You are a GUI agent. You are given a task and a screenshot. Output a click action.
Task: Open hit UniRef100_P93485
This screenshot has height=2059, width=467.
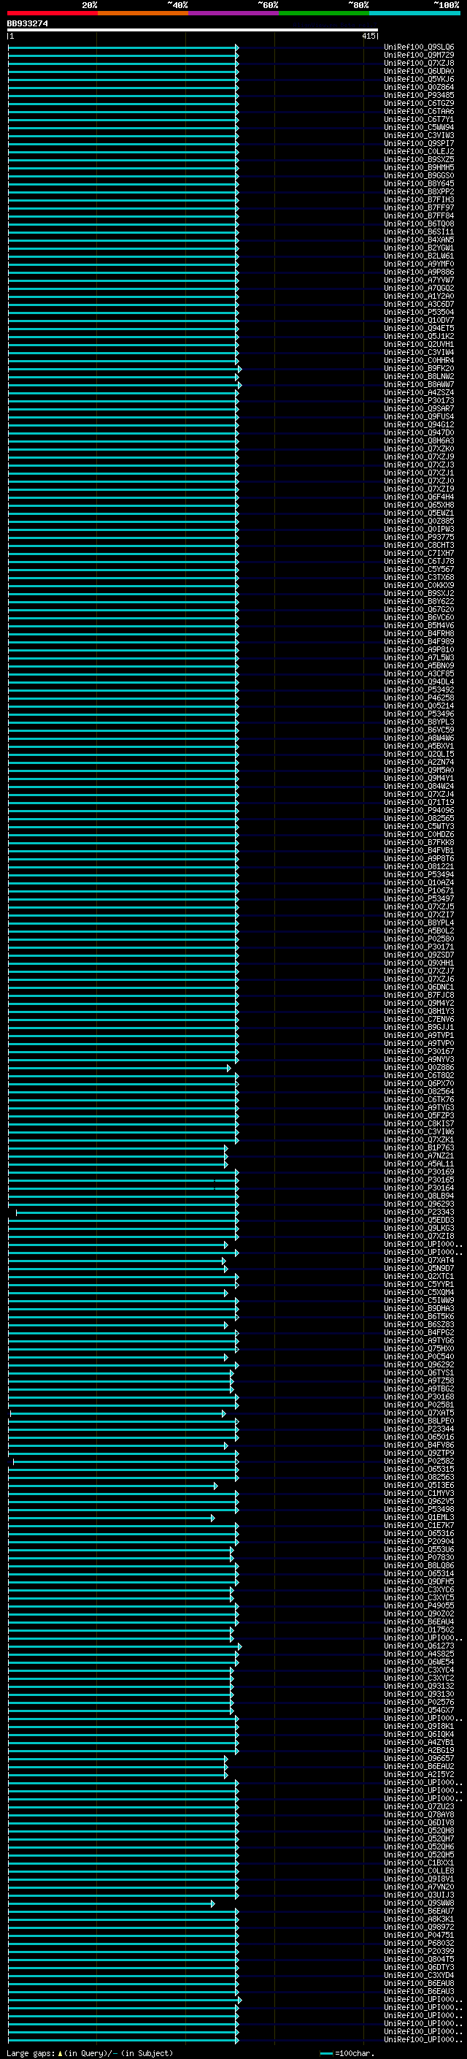tap(419, 95)
